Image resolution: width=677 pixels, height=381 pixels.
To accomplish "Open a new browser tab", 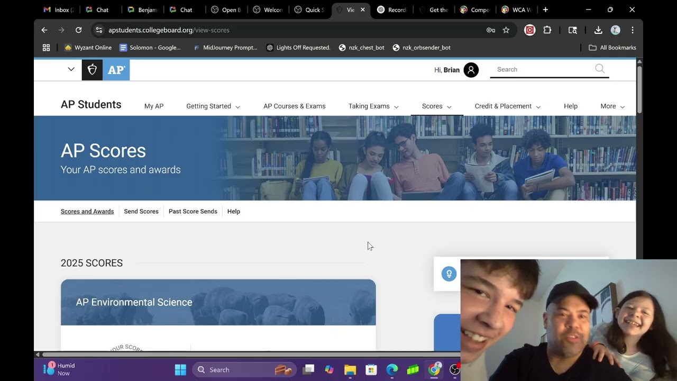I will click(x=545, y=10).
